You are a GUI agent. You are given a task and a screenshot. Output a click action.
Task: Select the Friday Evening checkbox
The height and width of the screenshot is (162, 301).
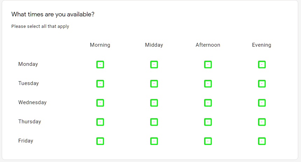[262, 141]
